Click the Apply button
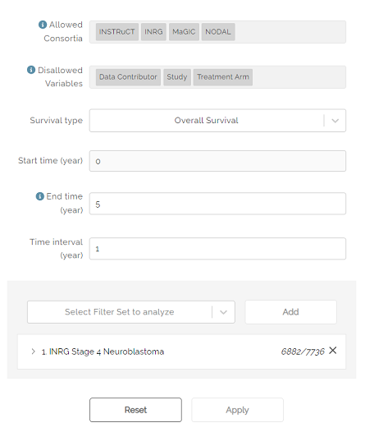Screen dimensions: 365x432 point(237,410)
